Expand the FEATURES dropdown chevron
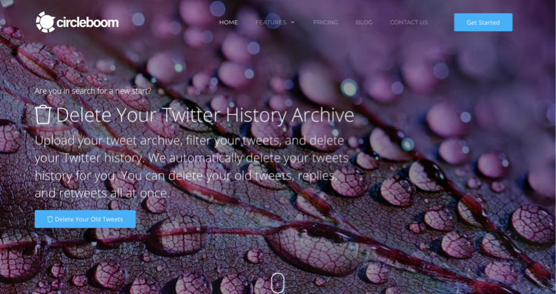556x294 pixels. pos(293,22)
